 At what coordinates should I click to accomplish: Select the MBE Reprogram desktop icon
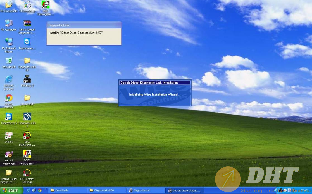(45, 5)
